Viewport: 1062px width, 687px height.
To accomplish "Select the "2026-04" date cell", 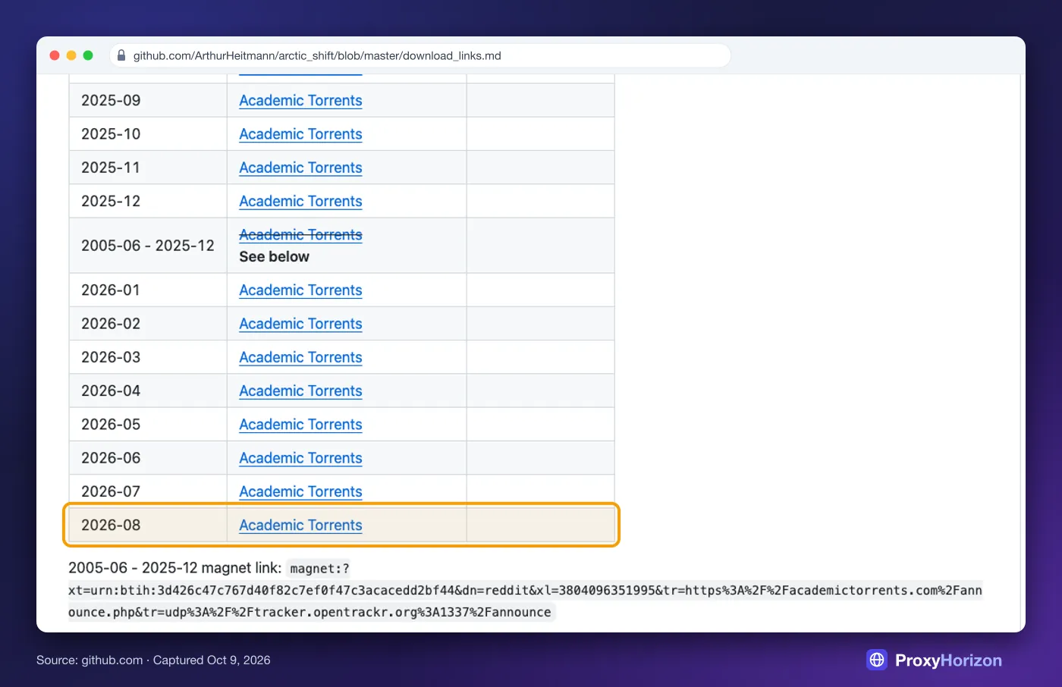I will [148, 391].
